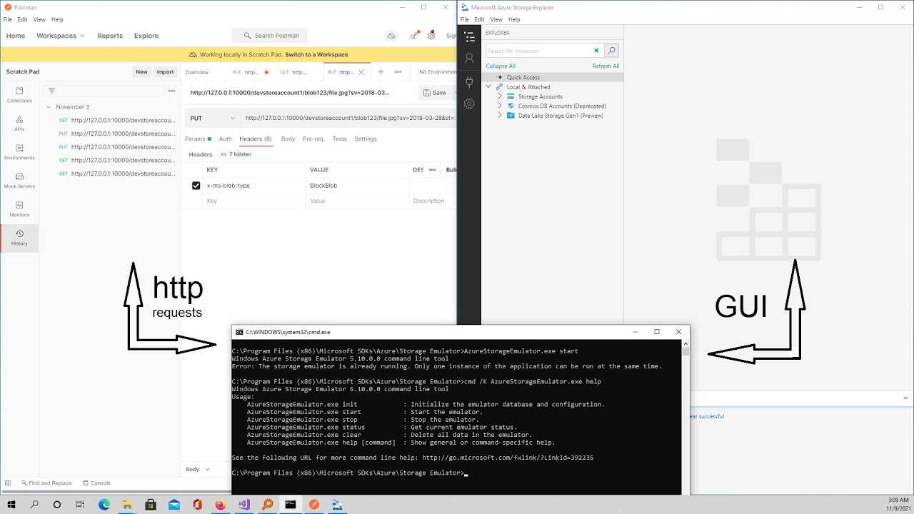914x514 pixels.
Task: Switch to the Auth request tab
Action: click(225, 139)
